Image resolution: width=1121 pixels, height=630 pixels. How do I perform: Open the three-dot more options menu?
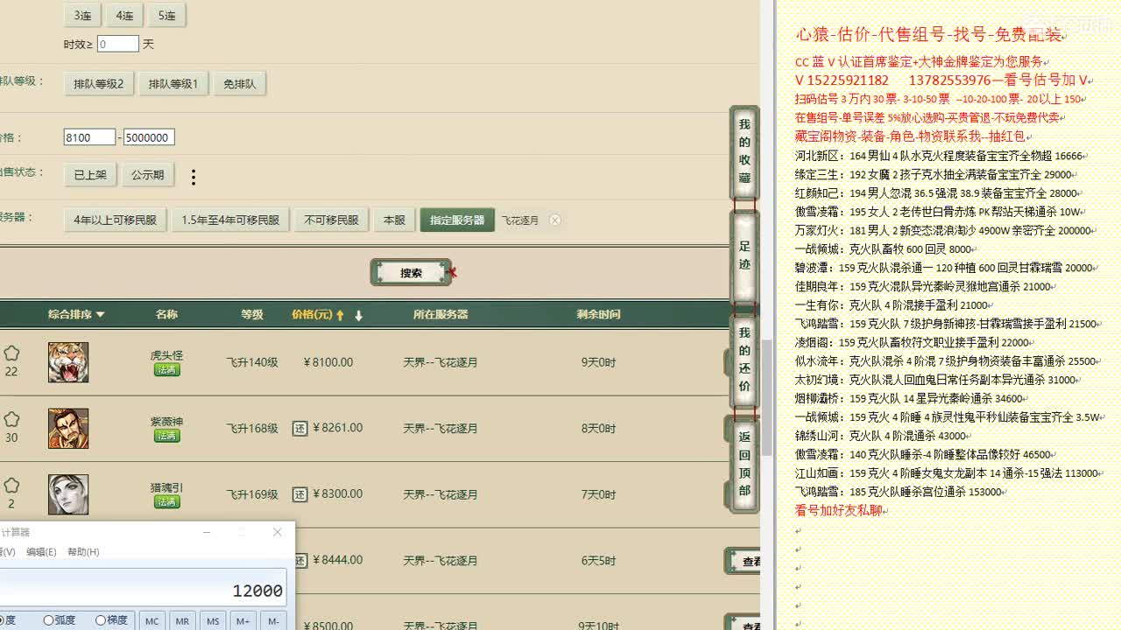tap(194, 177)
